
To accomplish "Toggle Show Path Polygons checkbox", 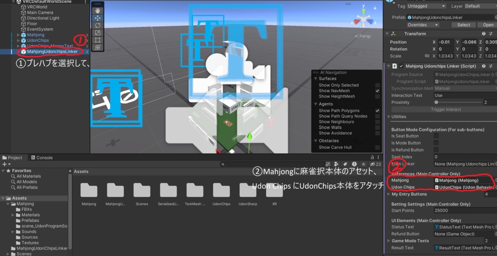I will pyautogui.click(x=377, y=111).
